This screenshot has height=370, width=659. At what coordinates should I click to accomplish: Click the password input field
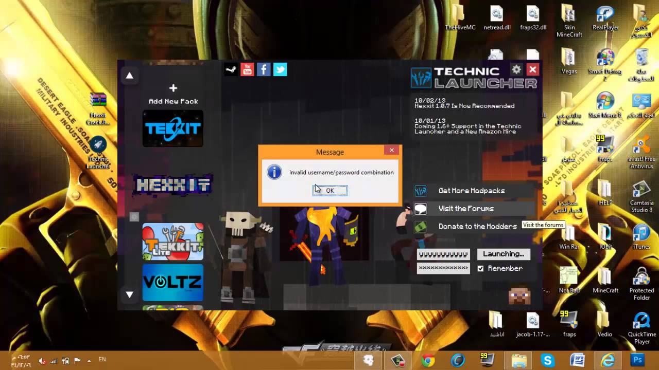tap(443, 268)
